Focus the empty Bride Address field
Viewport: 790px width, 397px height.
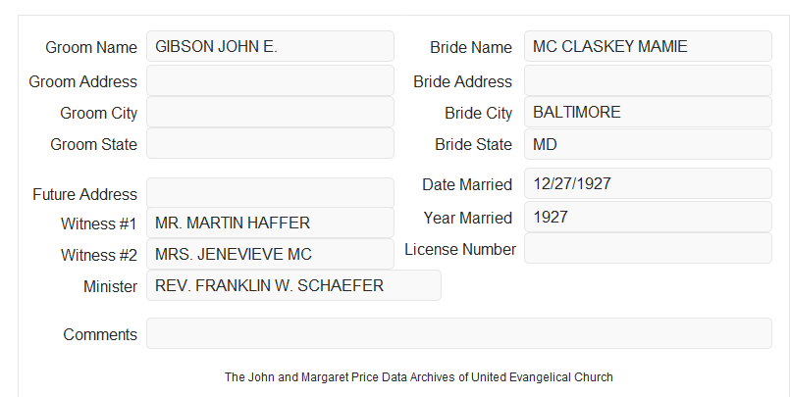click(x=648, y=80)
